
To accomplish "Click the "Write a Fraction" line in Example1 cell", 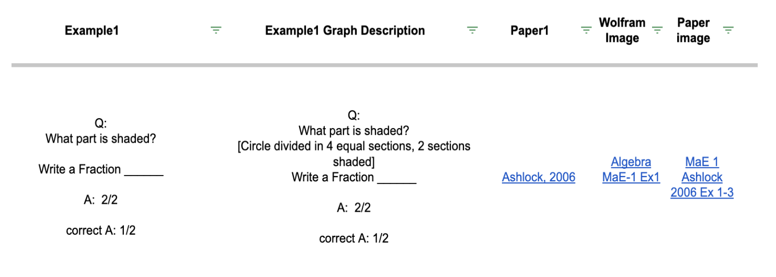I will (x=79, y=169).
